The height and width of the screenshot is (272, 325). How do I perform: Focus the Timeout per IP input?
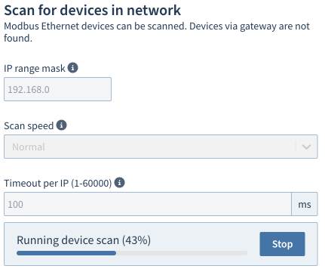pos(148,204)
